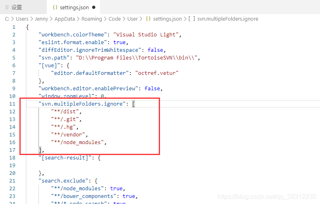The width and height of the screenshot is (320, 204).
Task: Click the true value on line 23
Action: click(x=129, y=196)
